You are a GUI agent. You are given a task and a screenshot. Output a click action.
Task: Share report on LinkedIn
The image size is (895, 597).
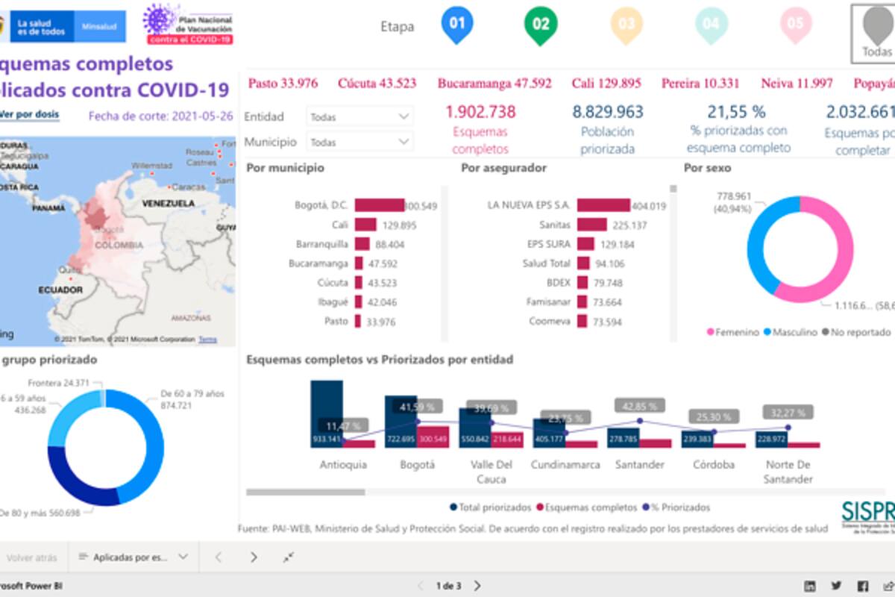[809, 586]
